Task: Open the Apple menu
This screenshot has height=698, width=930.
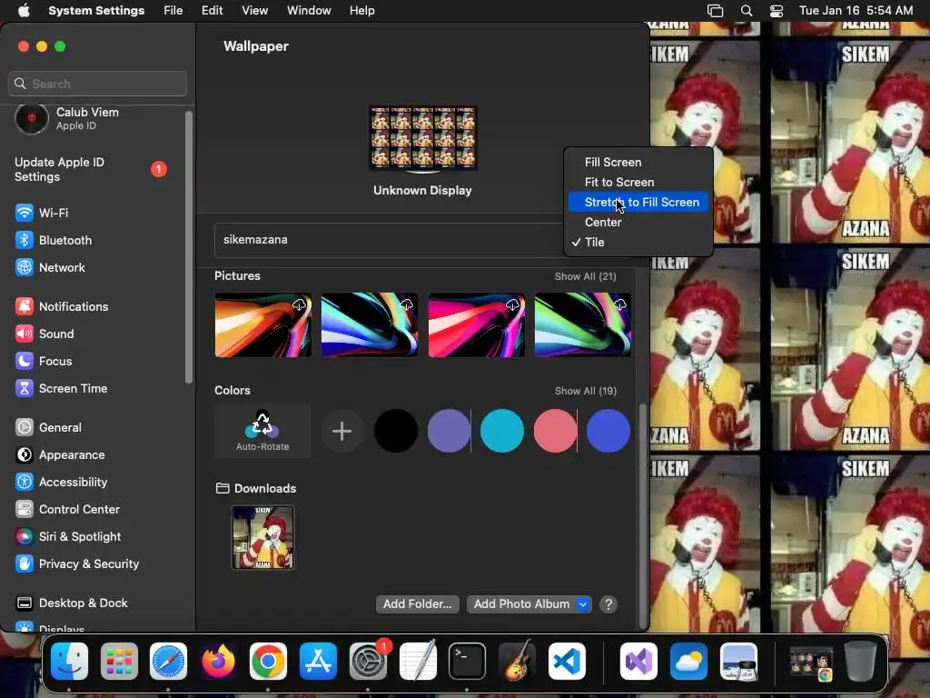Action: [x=24, y=11]
